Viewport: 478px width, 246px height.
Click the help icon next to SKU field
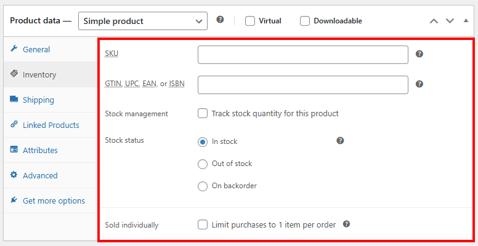419,54
